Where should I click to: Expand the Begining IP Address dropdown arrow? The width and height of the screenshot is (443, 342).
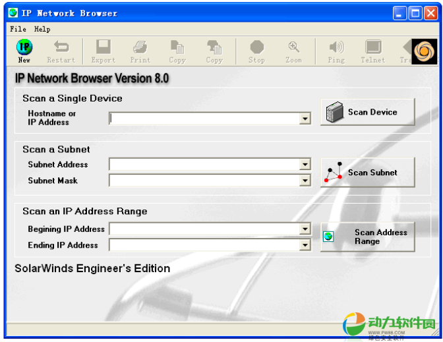click(305, 229)
